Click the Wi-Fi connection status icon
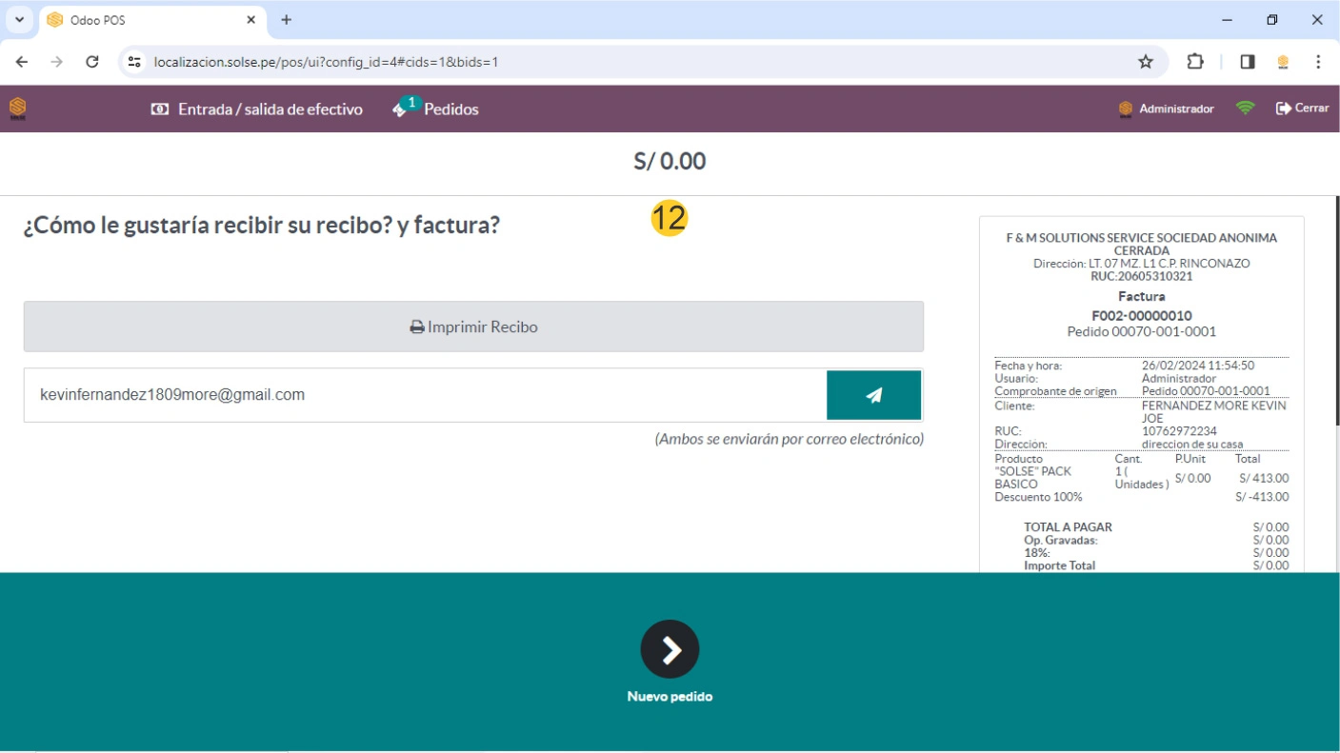The width and height of the screenshot is (1340, 753). [1245, 109]
